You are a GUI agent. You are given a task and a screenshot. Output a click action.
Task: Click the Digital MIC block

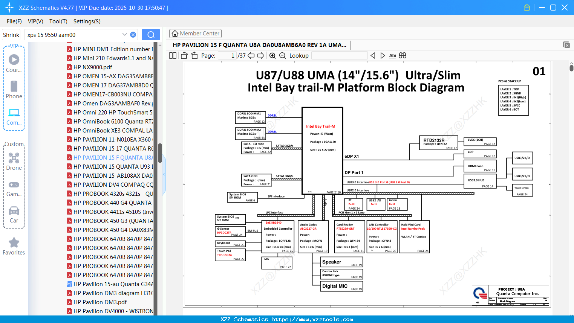click(342, 286)
